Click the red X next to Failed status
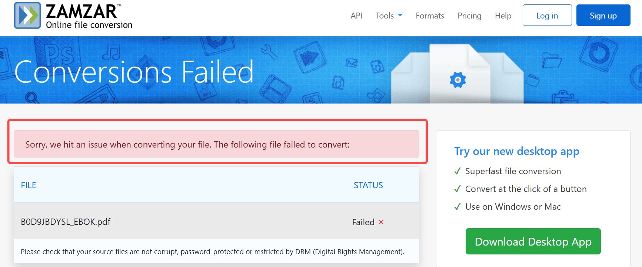 click(x=382, y=222)
